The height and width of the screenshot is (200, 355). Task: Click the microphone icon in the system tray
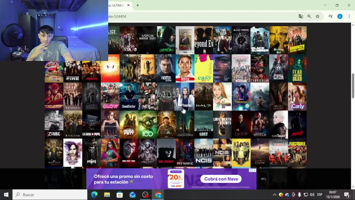[299, 195]
